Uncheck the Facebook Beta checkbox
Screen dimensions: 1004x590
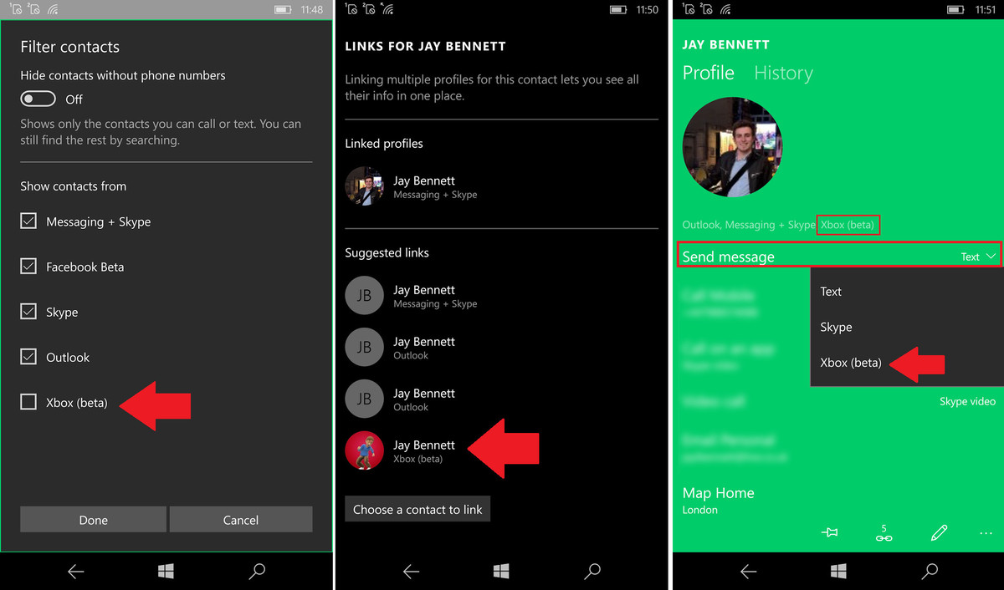click(x=28, y=267)
